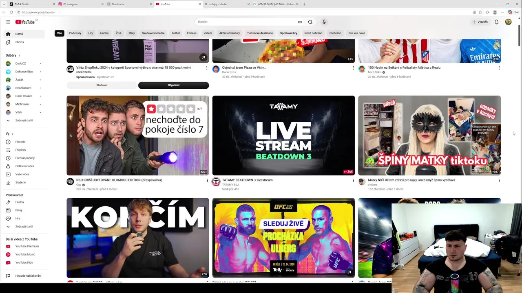Open the hamburger guide menu icon
The width and height of the screenshot is (522, 293).
[8, 22]
